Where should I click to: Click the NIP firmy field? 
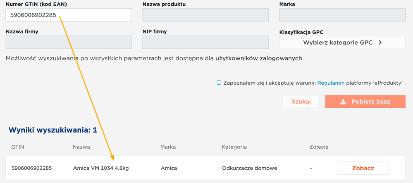(205, 42)
